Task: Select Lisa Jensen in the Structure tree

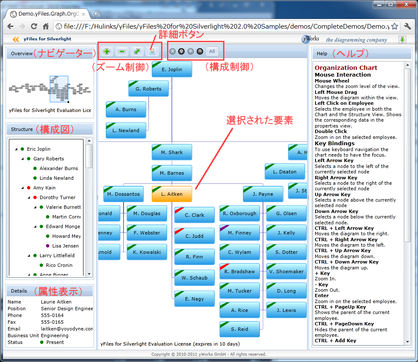Action: click(x=65, y=246)
